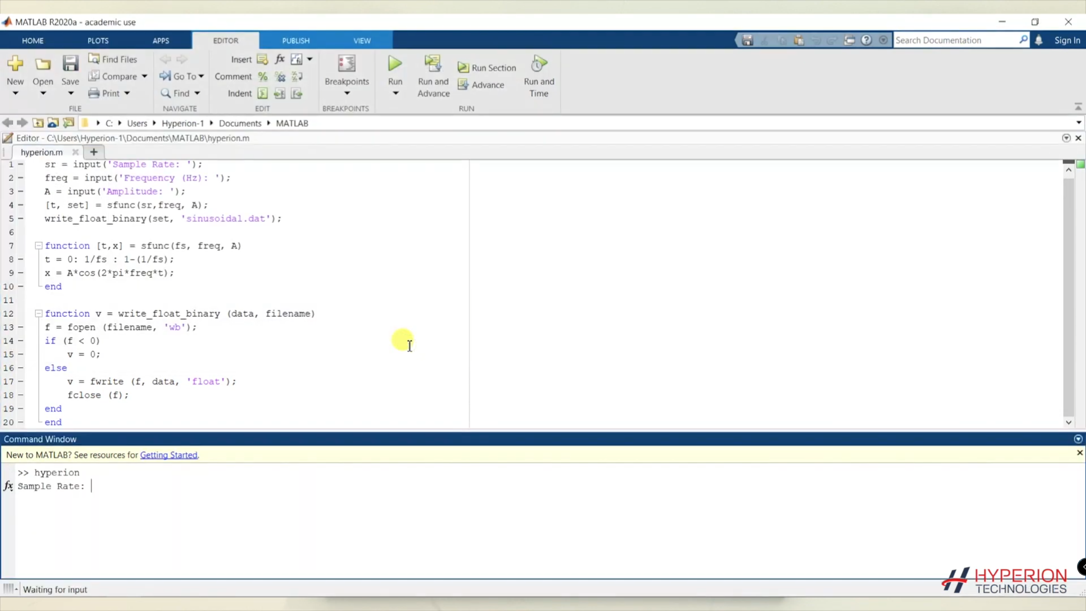The height and width of the screenshot is (611, 1086).
Task: Click the Save disk icon
Action: pos(70,64)
